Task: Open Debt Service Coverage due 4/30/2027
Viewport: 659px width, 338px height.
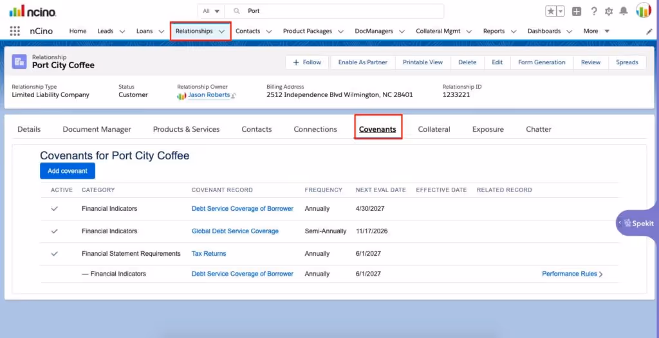Action: pos(243,208)
